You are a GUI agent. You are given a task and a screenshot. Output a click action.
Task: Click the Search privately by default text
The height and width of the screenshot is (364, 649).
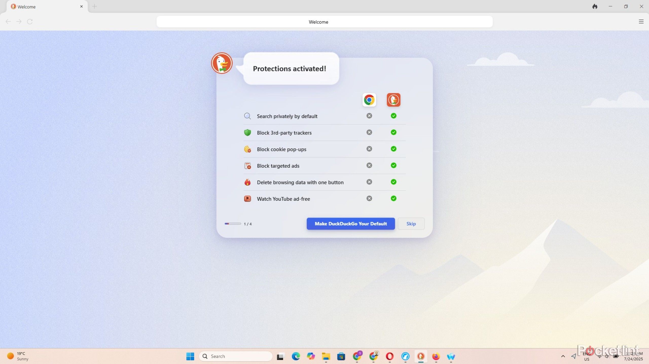(x=287, y=116)
